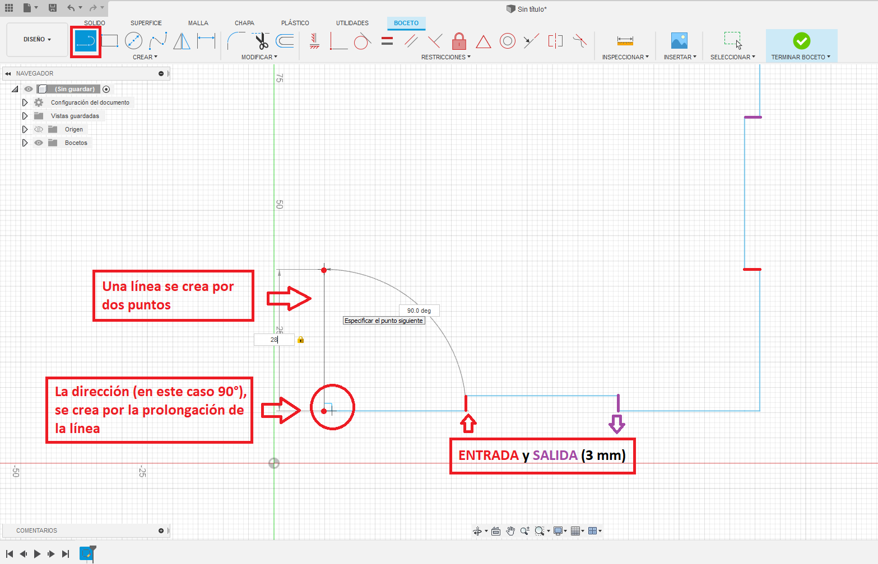This screenshot has width=878, height=564.
Task: Apply the Symmetry constraint
Action: [x=555, y=41]
